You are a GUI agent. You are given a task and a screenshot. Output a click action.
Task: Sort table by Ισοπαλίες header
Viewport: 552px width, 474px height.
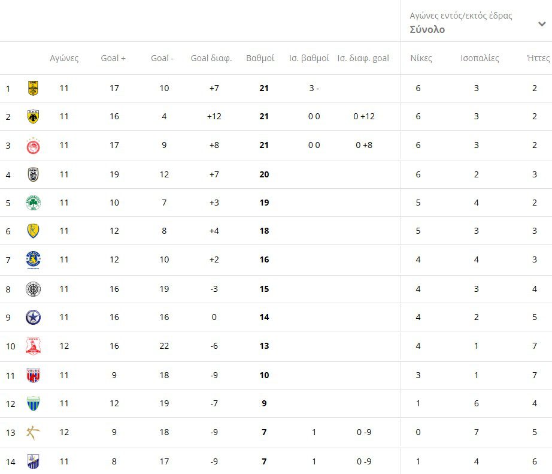pyautogui.click(x=480, y=58)
